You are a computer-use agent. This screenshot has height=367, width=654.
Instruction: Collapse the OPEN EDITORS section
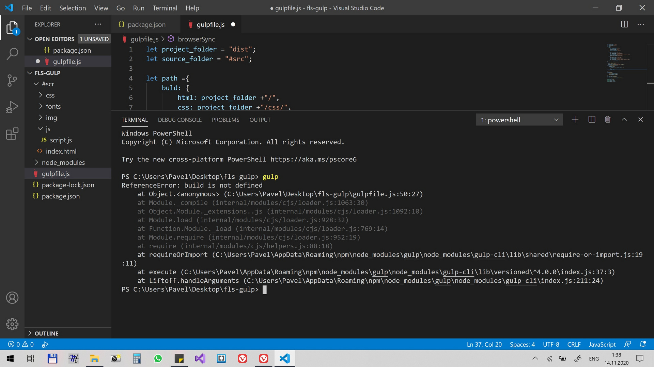coord(30,39)
